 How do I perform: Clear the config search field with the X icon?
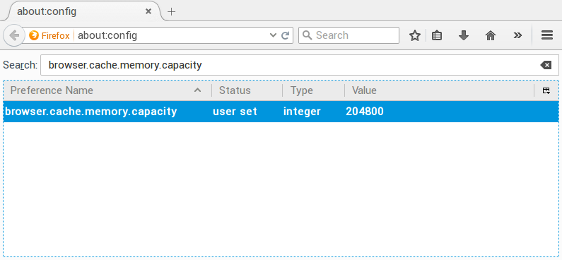pos(546,65)
